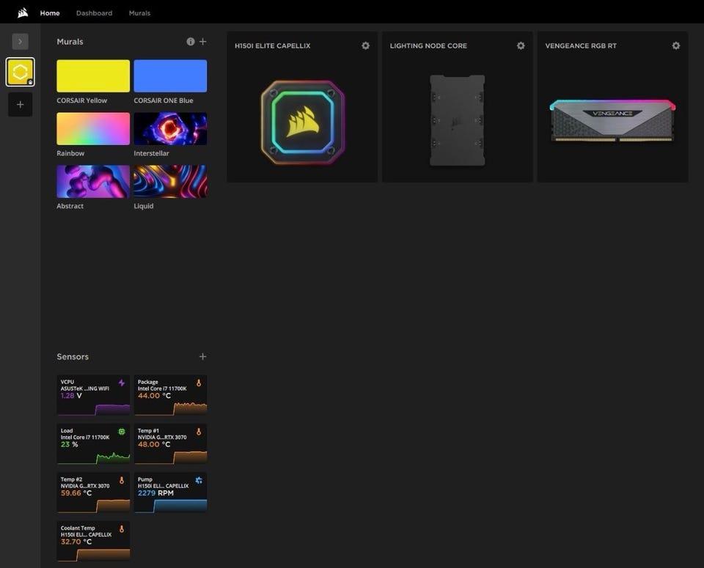Open the Temp #2 59.66 °C tile
Screen dimensions: 704x568
tap(93, 493)
